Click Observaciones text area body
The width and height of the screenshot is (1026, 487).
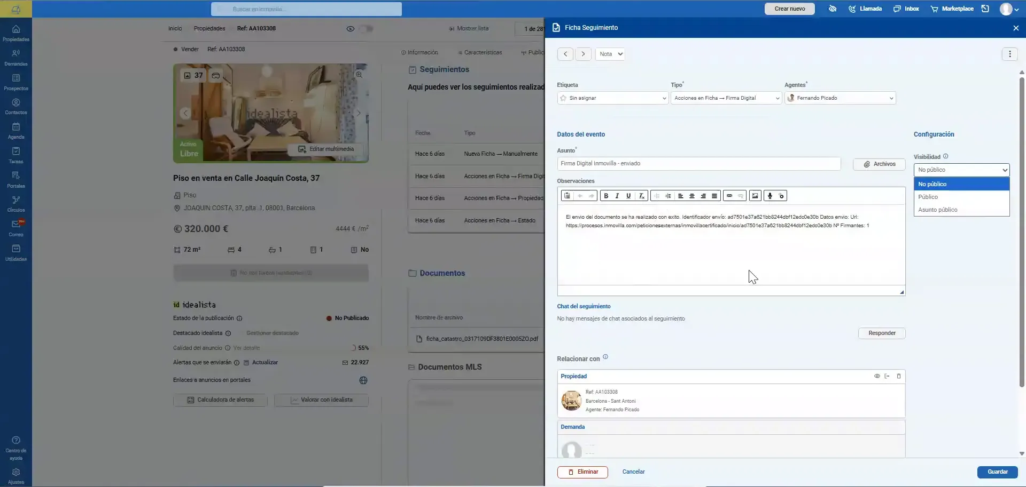(x=731, y=245)
